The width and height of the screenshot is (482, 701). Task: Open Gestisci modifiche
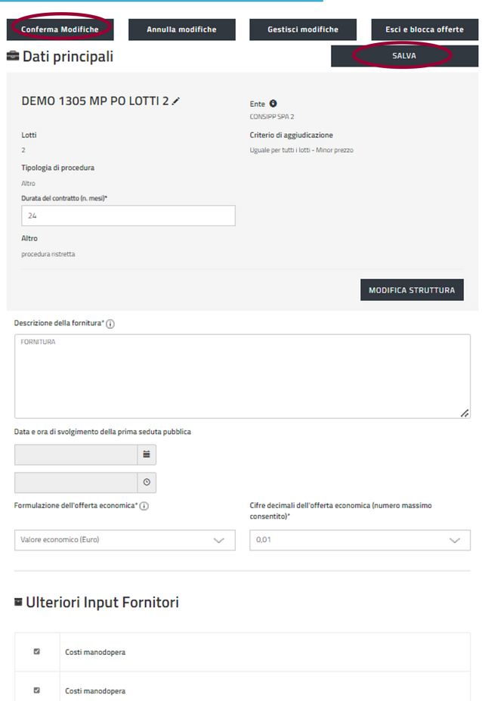click(x=302, y=29)
